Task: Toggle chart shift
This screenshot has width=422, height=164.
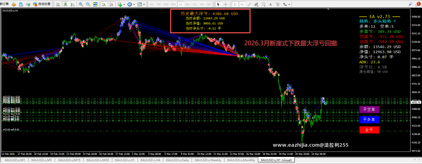Action: pos(111,4)
